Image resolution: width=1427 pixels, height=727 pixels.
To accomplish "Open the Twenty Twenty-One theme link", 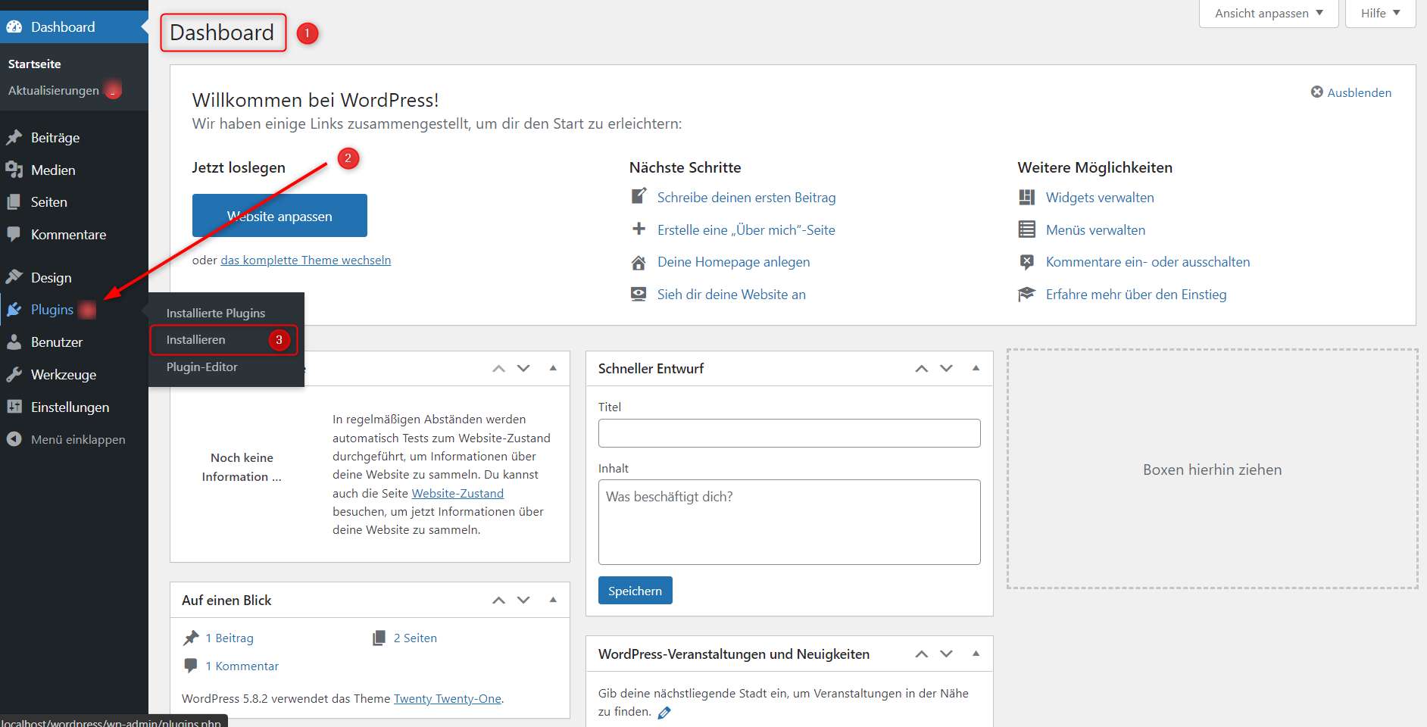I will click(448, 699).
